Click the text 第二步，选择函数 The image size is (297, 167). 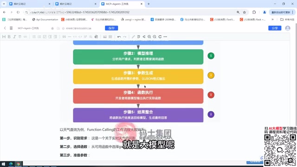point(73,147)
